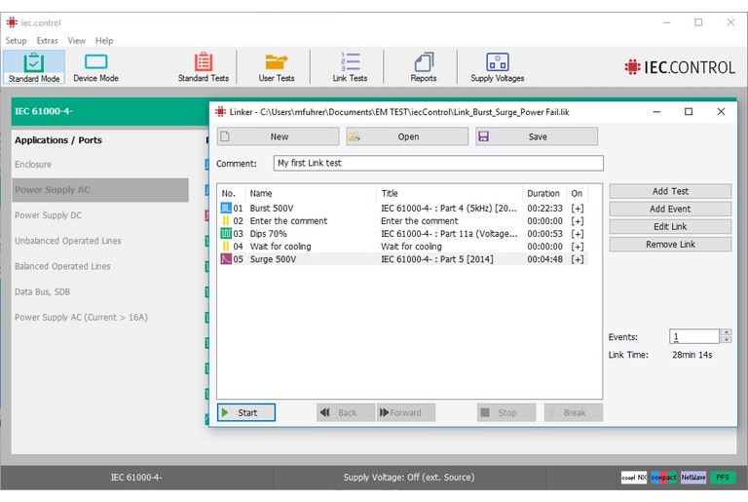Screen dimensions: 748x502
Task: Expand the [+] for row 02
Action: click(578, 221)
